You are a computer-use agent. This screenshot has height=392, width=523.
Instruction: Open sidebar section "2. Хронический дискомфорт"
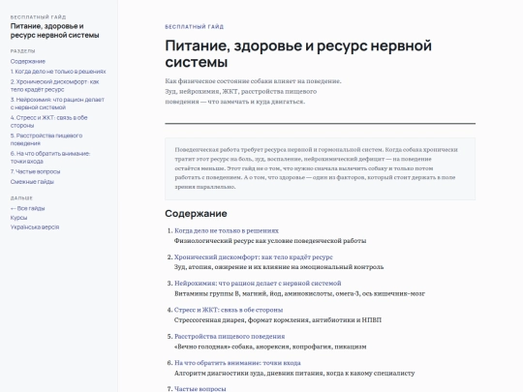[54, 86]
